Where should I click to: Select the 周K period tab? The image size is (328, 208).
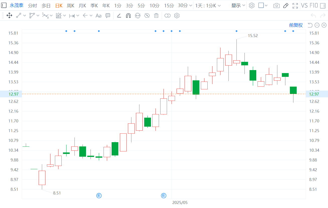70,6
